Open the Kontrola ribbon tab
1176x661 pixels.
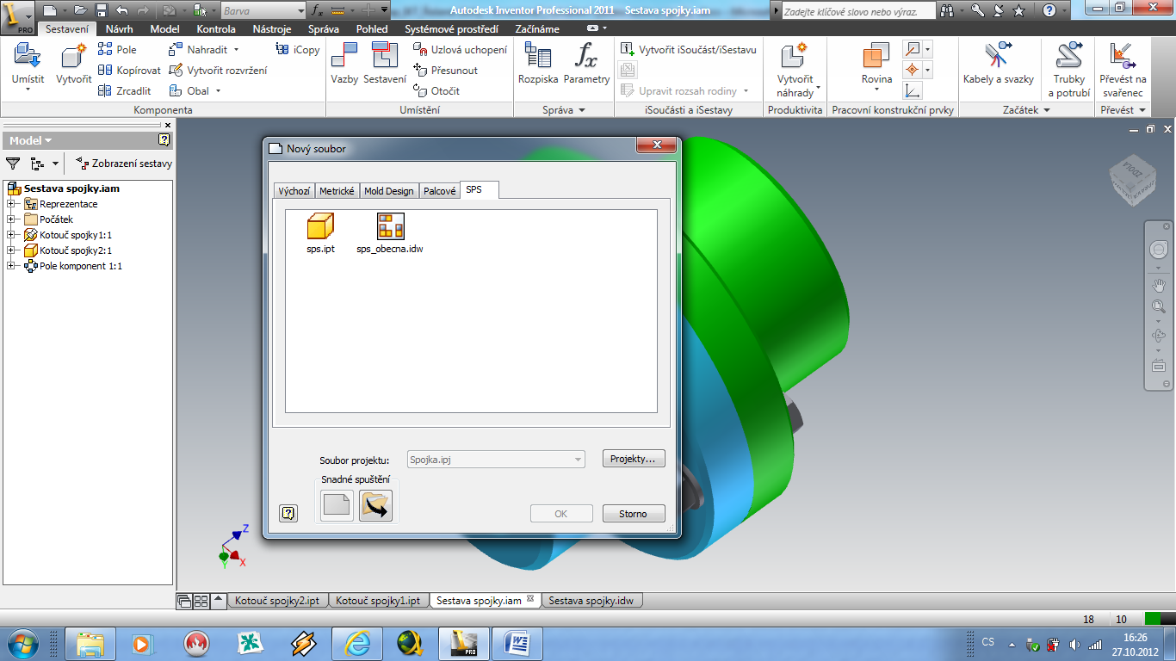coord(216,28)
